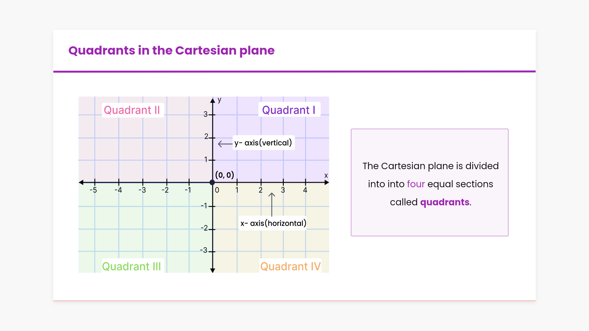Click the 'x' letter at right axis end
Viewport: 589px width, 331px height.
pyautogui.click(x=326, y=176)
